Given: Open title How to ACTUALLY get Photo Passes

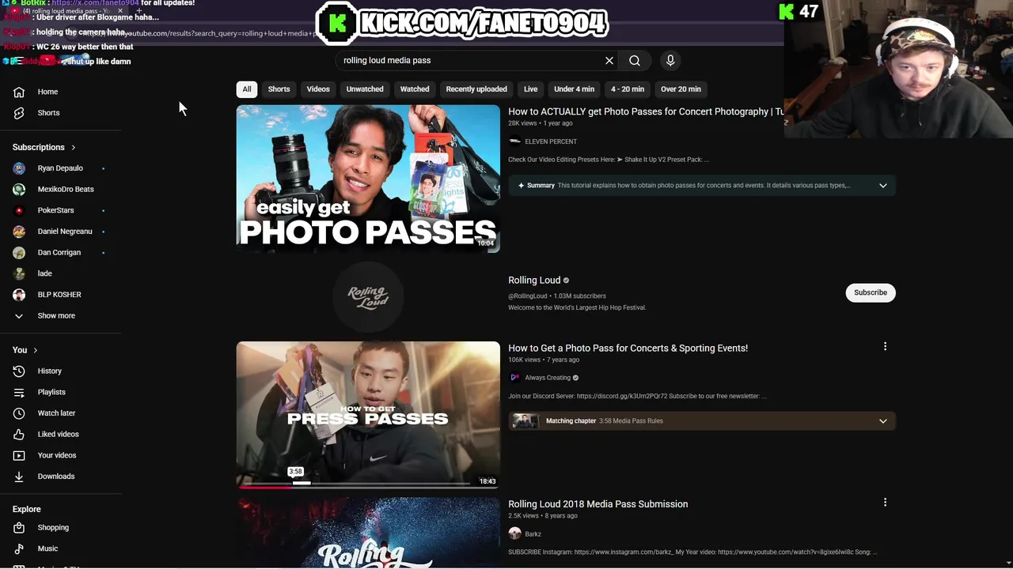Looking at the screenshot, I should [646, 111].
